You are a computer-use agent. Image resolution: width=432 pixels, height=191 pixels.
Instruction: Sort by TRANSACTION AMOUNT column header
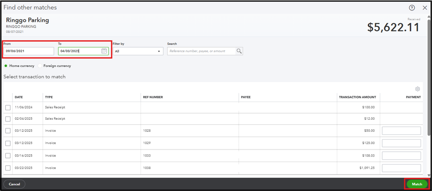[357, 97]
